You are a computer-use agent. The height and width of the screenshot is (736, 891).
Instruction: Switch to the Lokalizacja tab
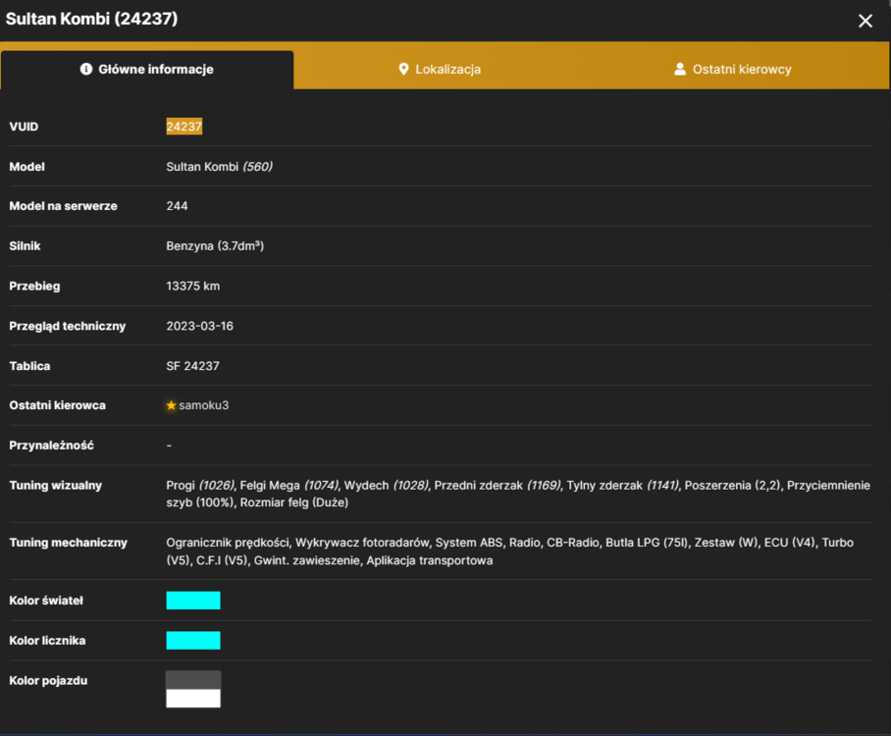point(440,70)
